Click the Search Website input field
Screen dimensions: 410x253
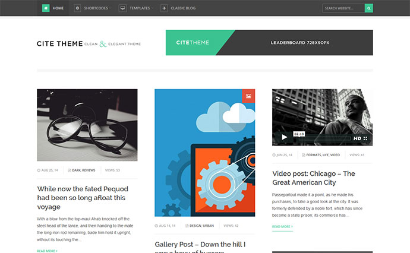pos(343,8)
